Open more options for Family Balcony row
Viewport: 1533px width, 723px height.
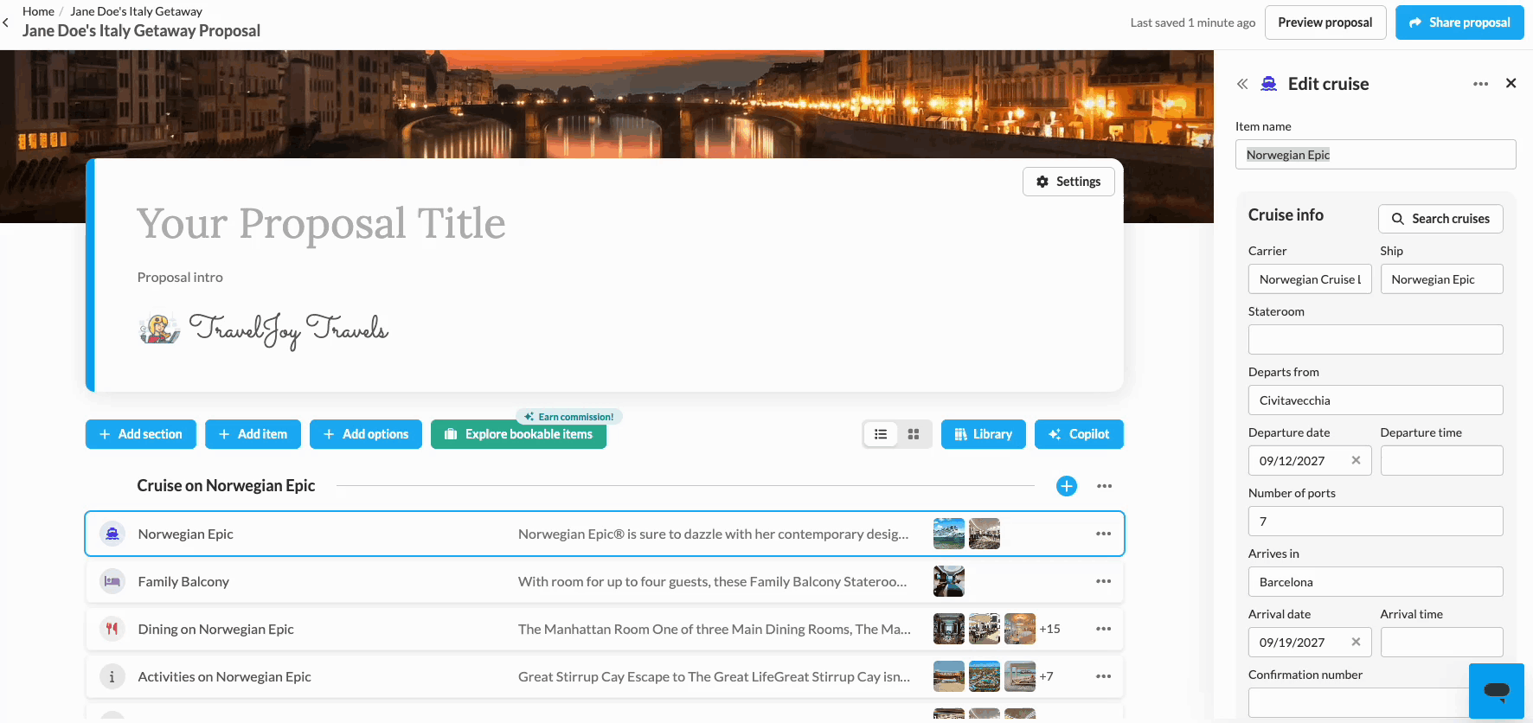[x=1104, y=581]
